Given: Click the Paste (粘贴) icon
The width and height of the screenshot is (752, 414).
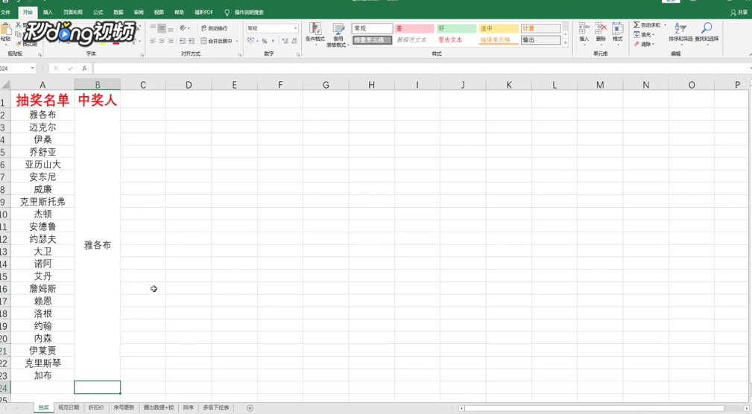Looking at the screenshot, I should click(6, 30).
